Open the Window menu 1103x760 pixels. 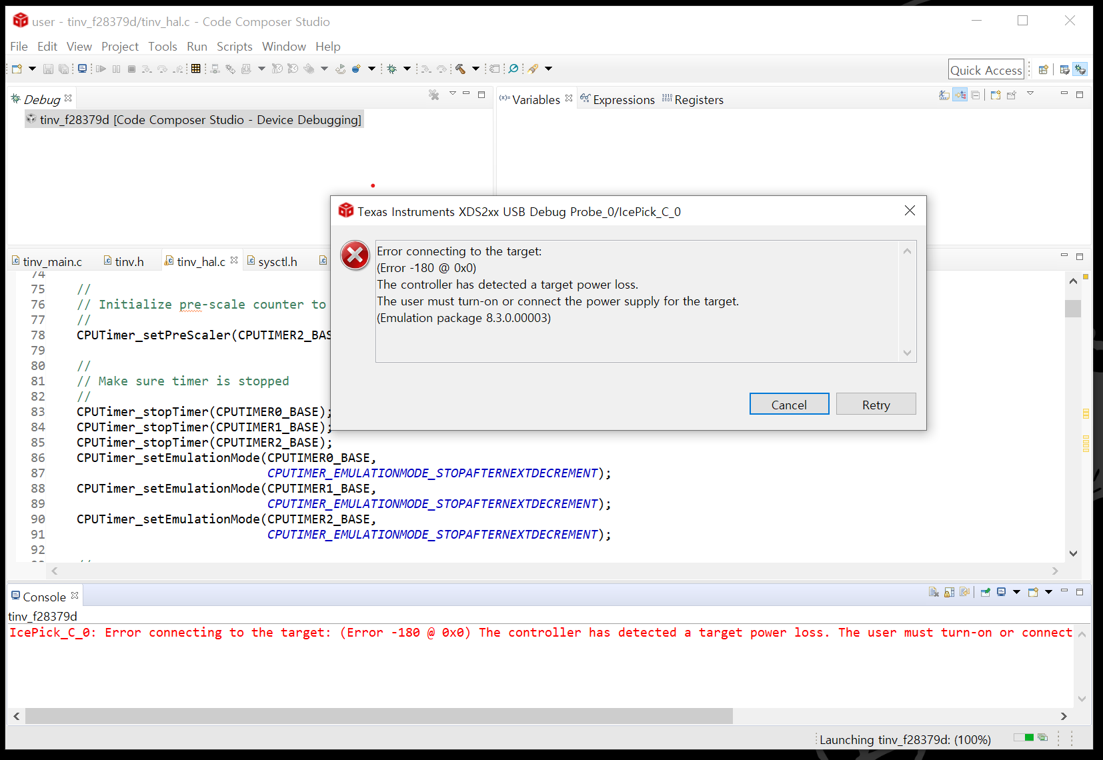tap(284, 47)
